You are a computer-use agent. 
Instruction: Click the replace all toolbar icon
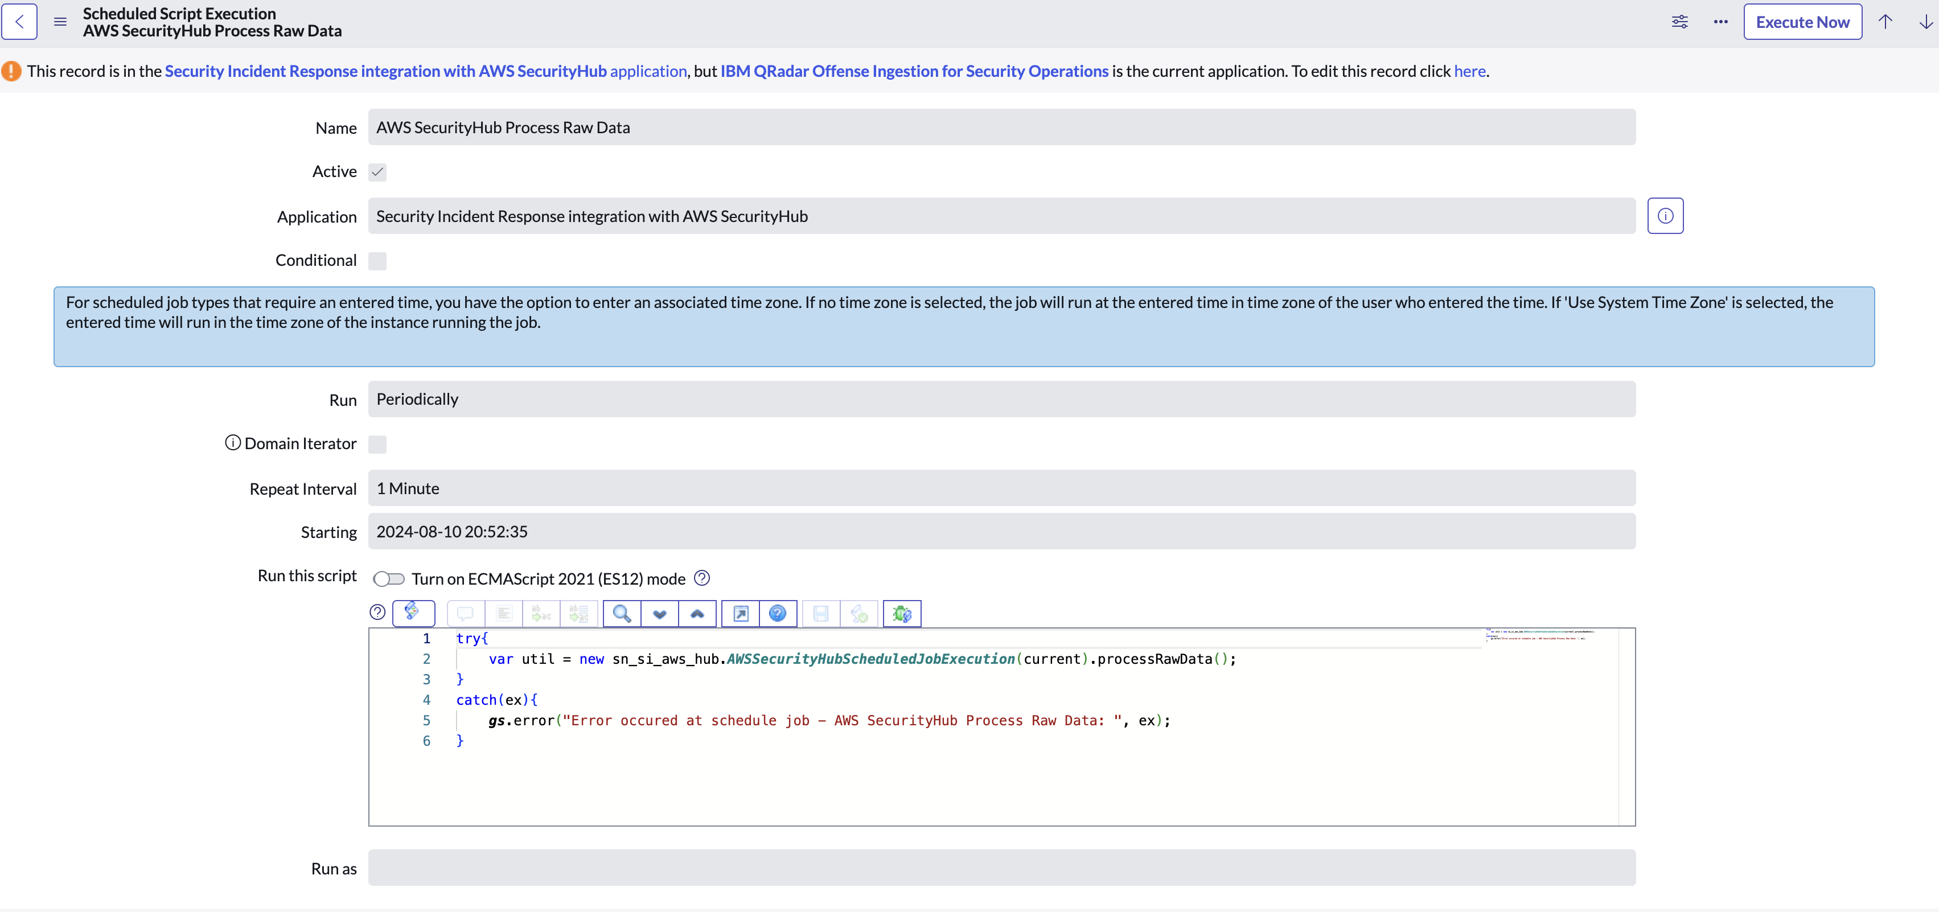coord(579,614)
